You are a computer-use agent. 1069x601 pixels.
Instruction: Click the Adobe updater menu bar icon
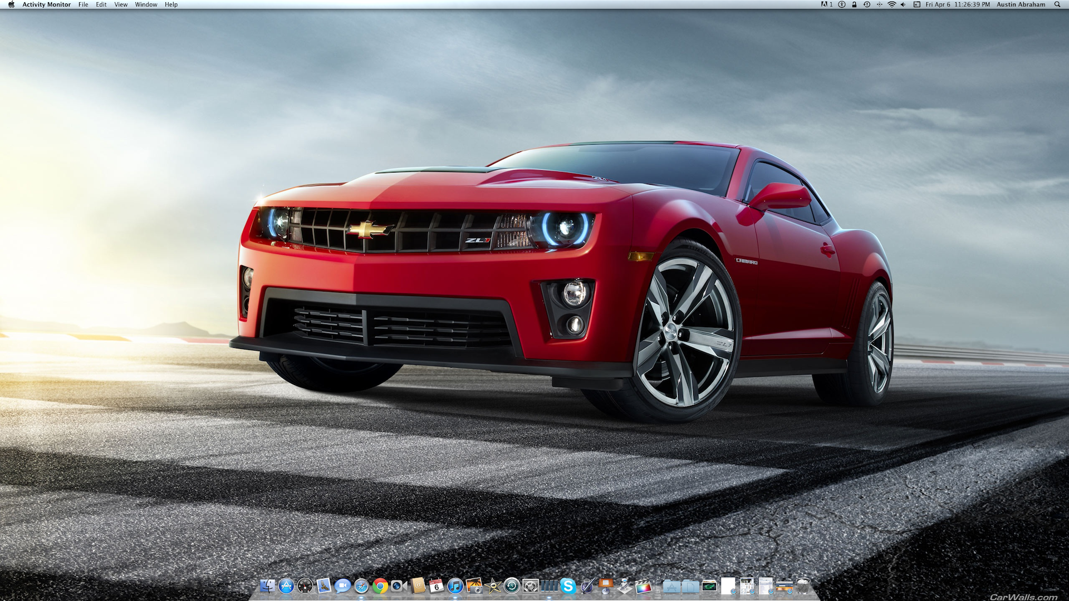(827, 4)
